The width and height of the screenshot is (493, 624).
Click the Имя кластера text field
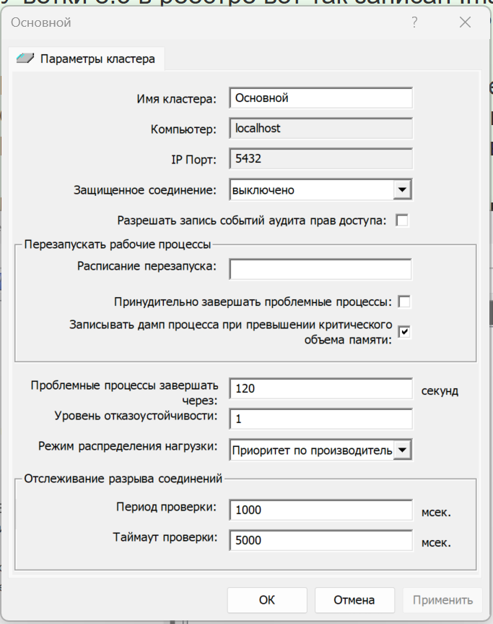(x=320, y=98)
